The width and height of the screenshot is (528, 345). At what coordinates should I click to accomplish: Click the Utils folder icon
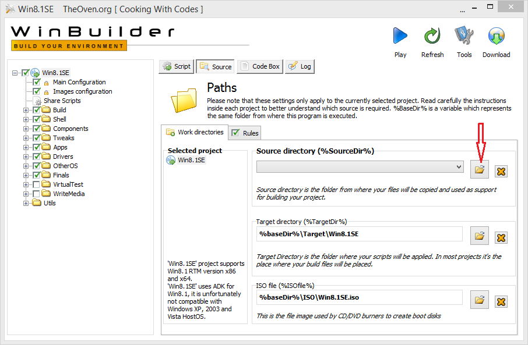point(36,203)
